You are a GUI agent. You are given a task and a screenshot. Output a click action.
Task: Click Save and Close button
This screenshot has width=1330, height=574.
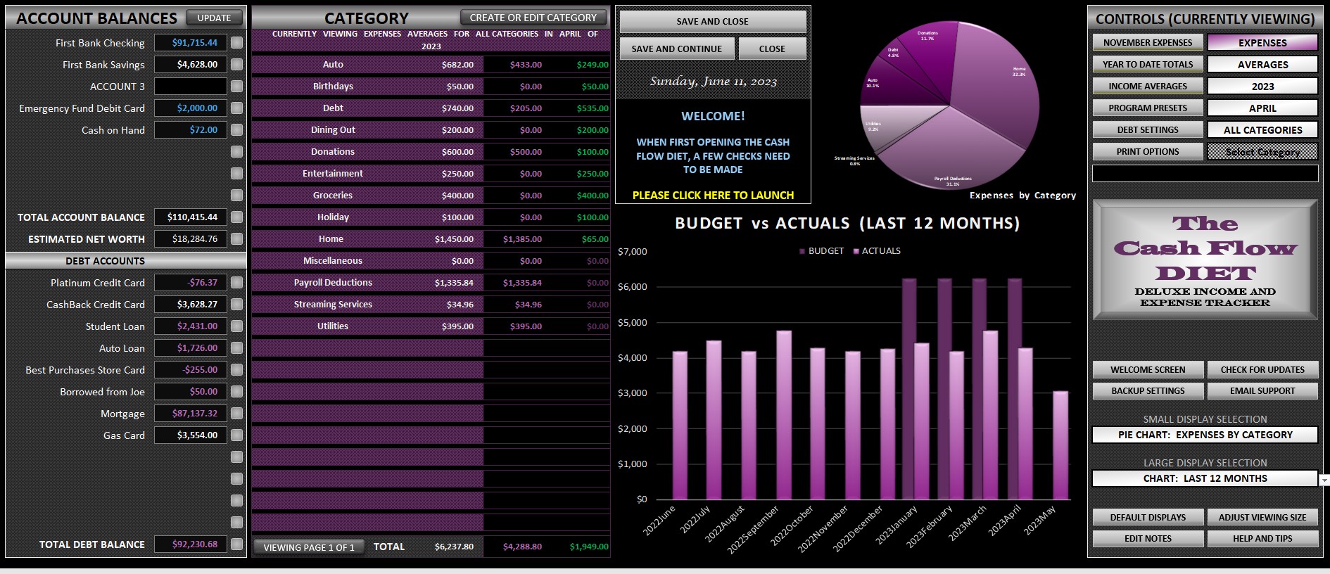coord(713,22)
